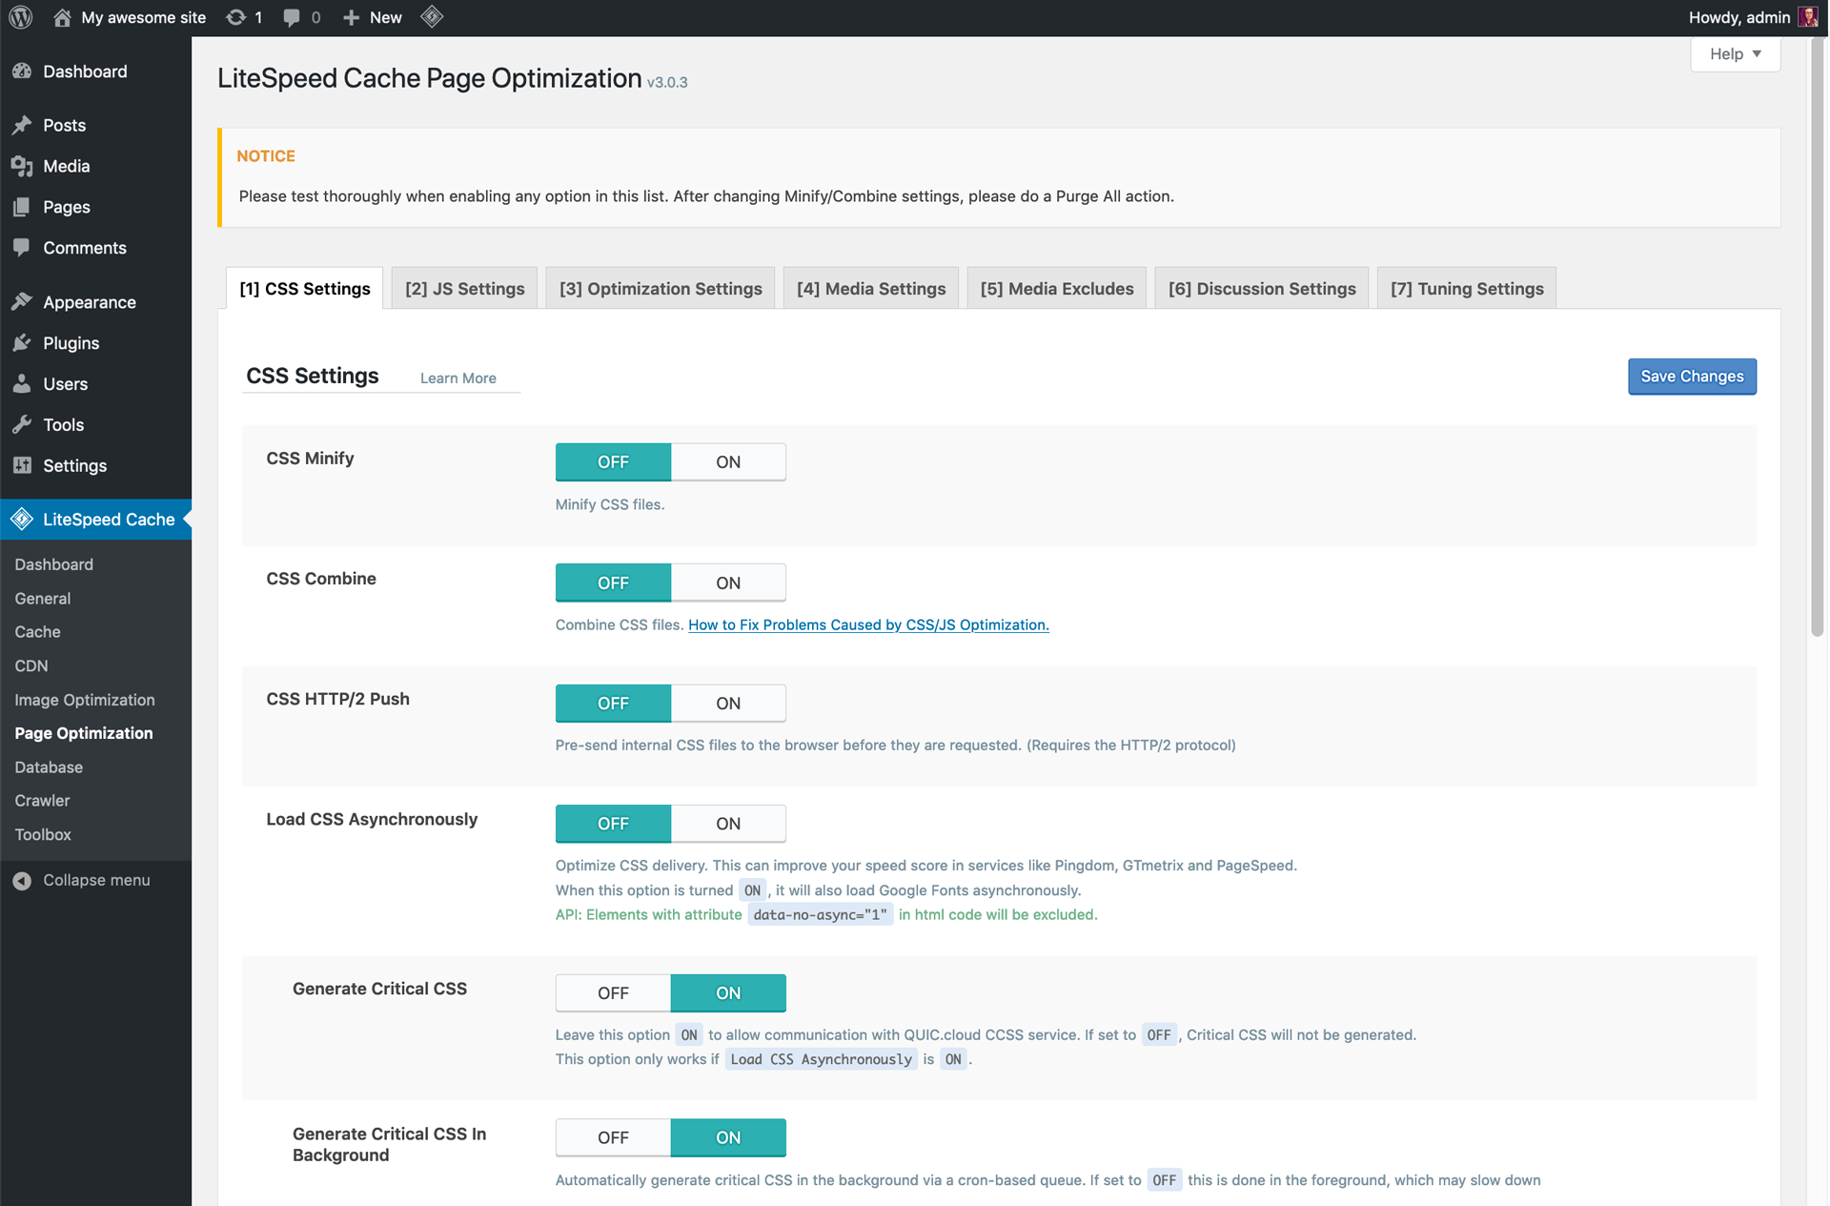This screenshot has height=1206, width=1830.
Task: Open Image Optimization submenu item
Action: (85, 700)
